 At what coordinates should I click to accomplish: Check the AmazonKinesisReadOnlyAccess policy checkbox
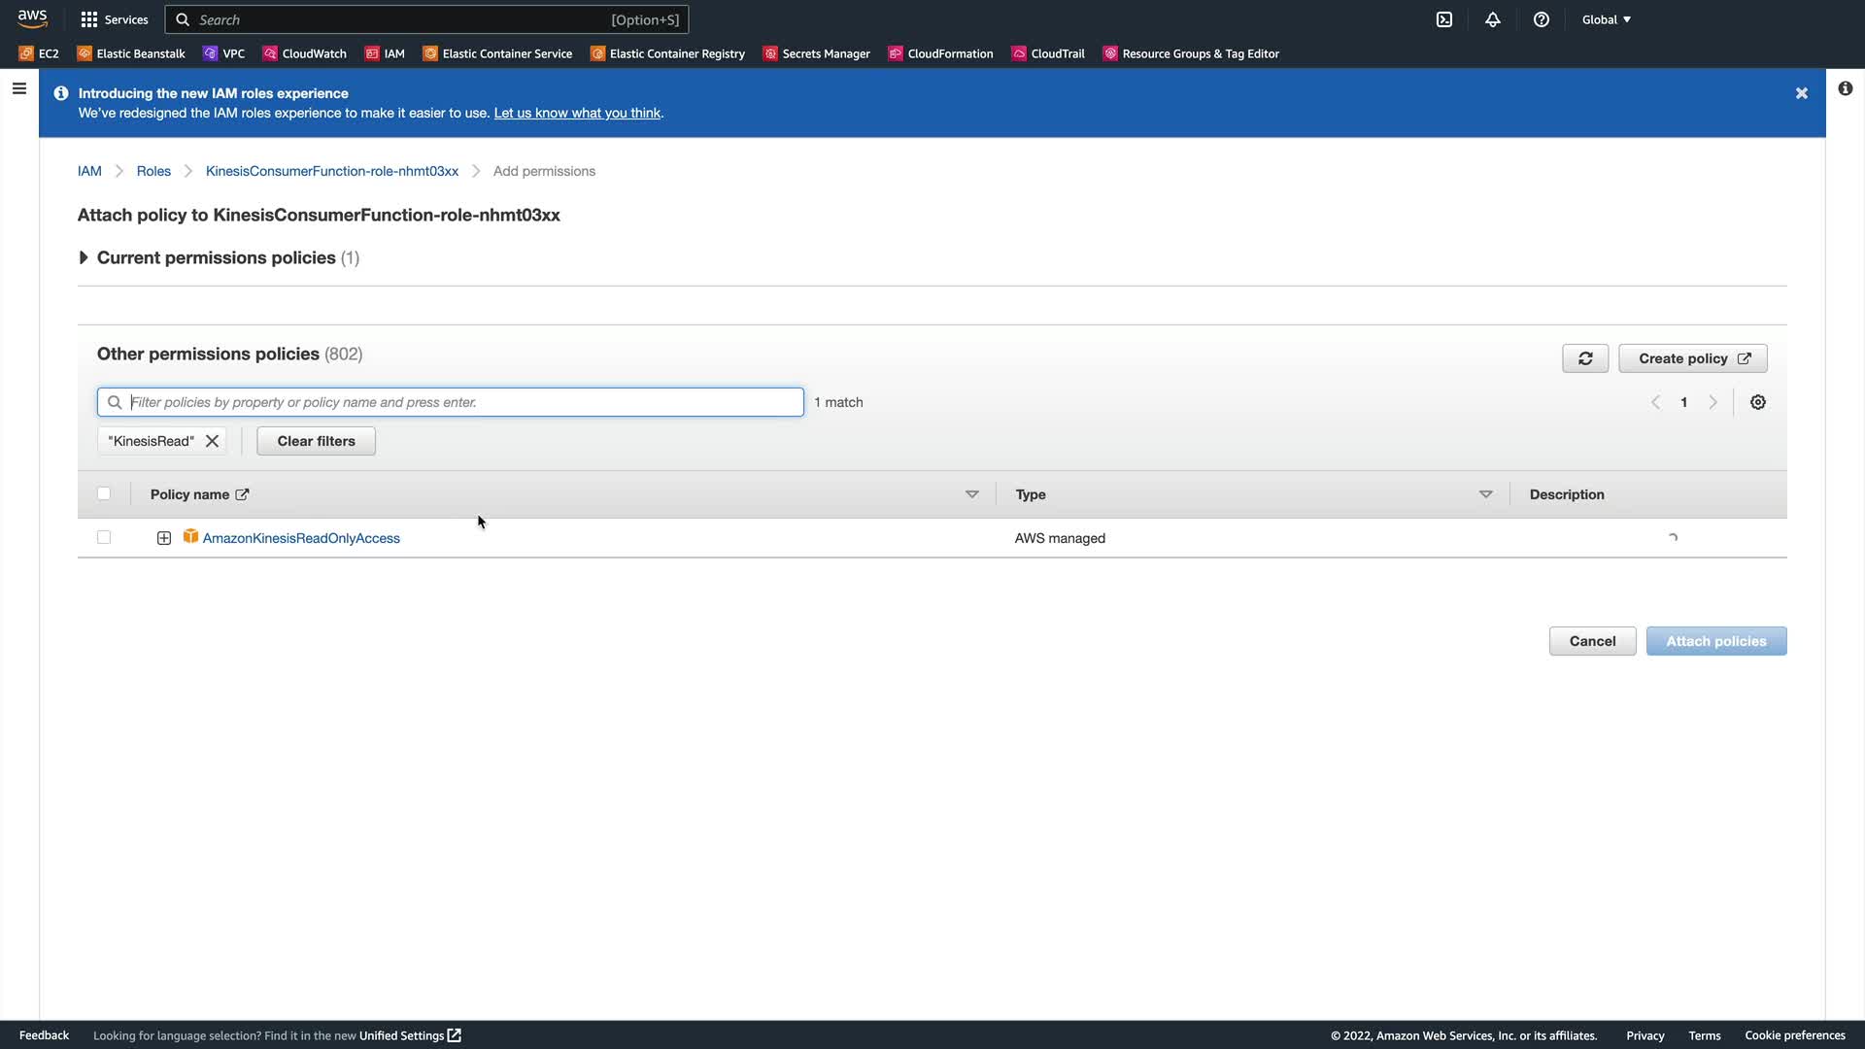point(104,537)
